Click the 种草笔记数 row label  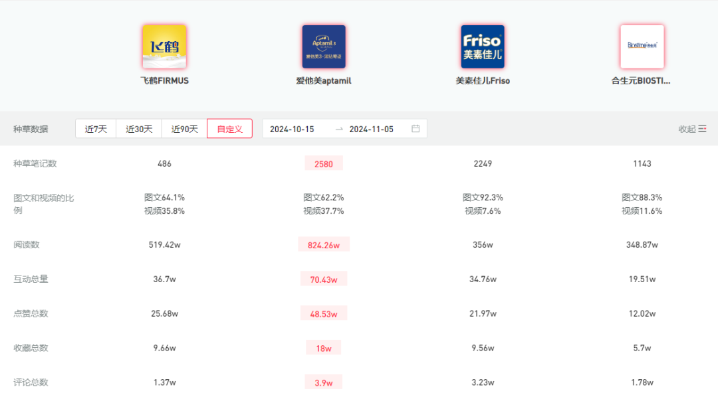(x=35, y=163)
